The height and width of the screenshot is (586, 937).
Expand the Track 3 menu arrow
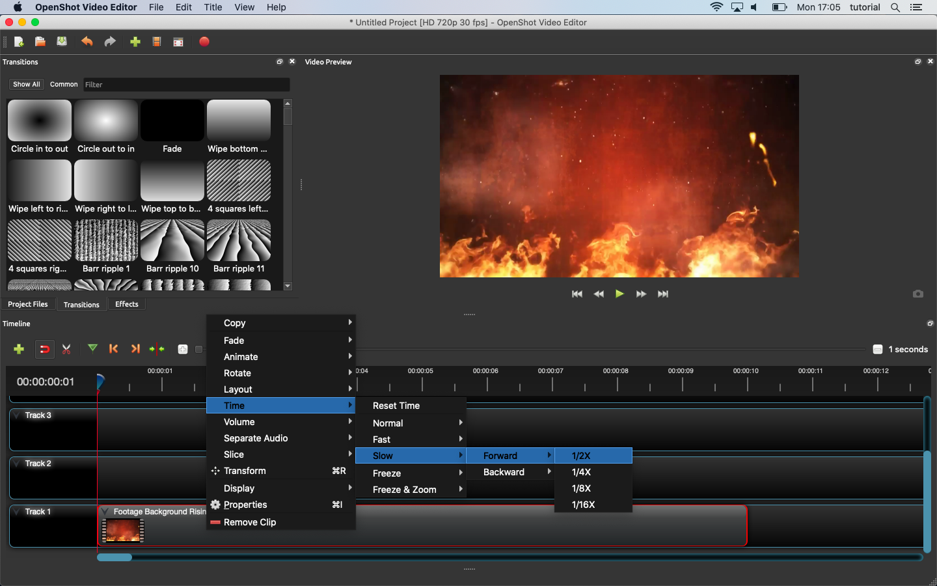pyautogui.click(x=17, y=415)
